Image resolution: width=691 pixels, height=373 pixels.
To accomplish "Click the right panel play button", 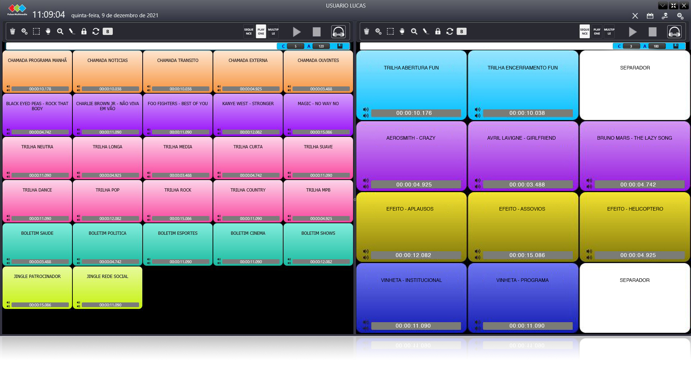I will pyautogui.click(x=633, y=32).
